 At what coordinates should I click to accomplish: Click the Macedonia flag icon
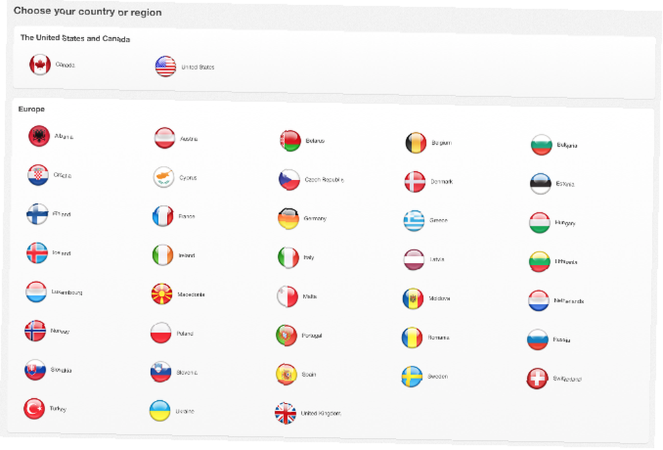pyautogui.click(x=162, y=294)
